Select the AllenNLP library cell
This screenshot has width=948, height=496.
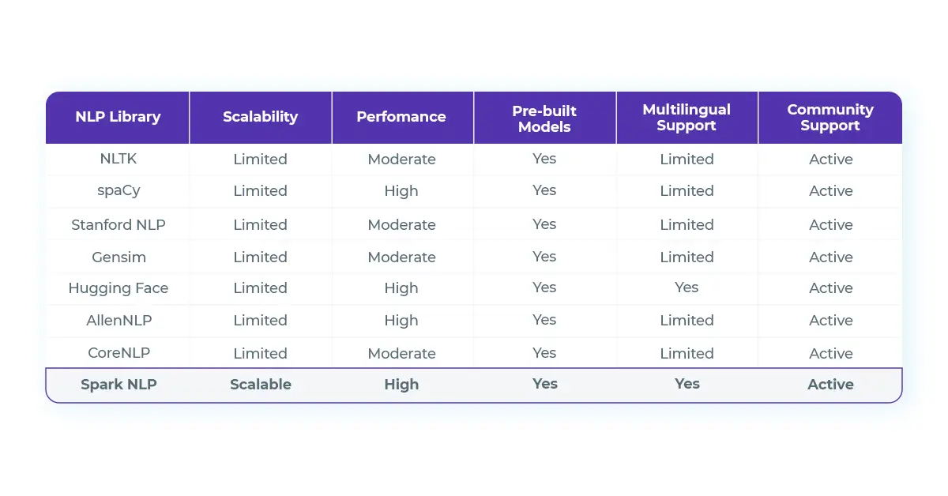tap(118, 321)
